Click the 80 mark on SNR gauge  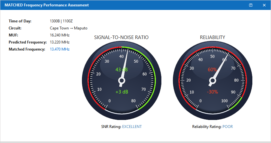click(133, 101)
